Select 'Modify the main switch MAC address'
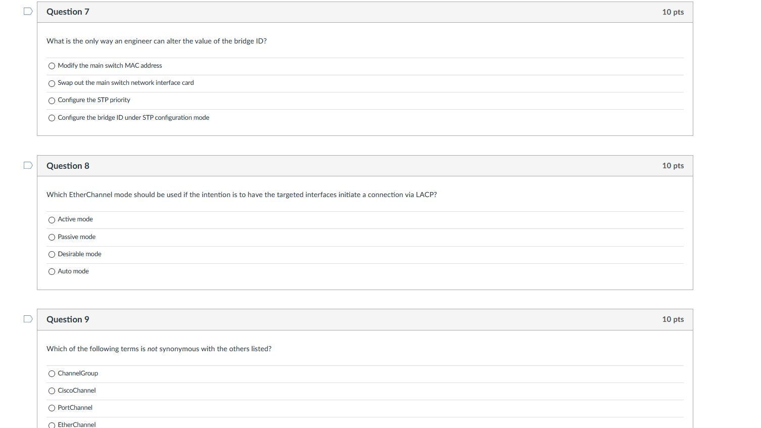 coord(52,66)
